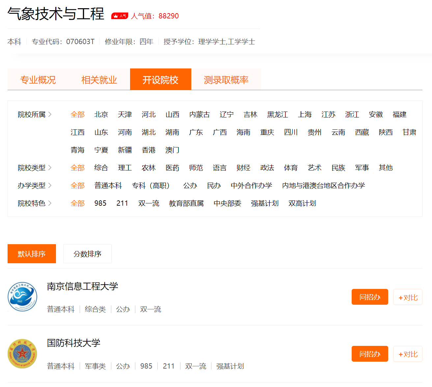Click the 人气值: 88290 popularity value
The image size is (432, 387).
click(x=155, y=16)
